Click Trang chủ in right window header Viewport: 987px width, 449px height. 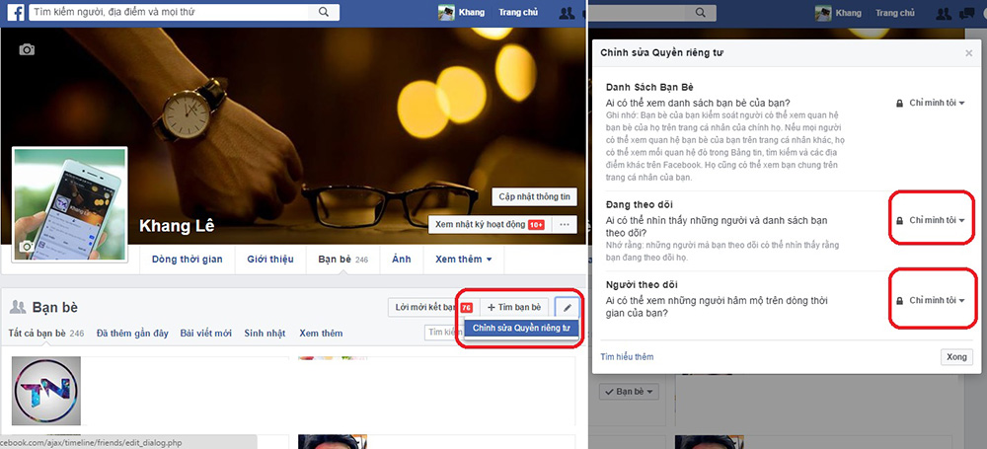point(894,13)
